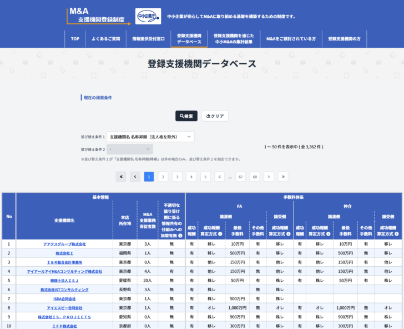Open I&R総合会計事務所 link
404x329 pixels.
[64, 262]
